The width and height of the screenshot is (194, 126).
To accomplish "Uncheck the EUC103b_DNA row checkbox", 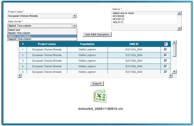I will pos(166,61).
